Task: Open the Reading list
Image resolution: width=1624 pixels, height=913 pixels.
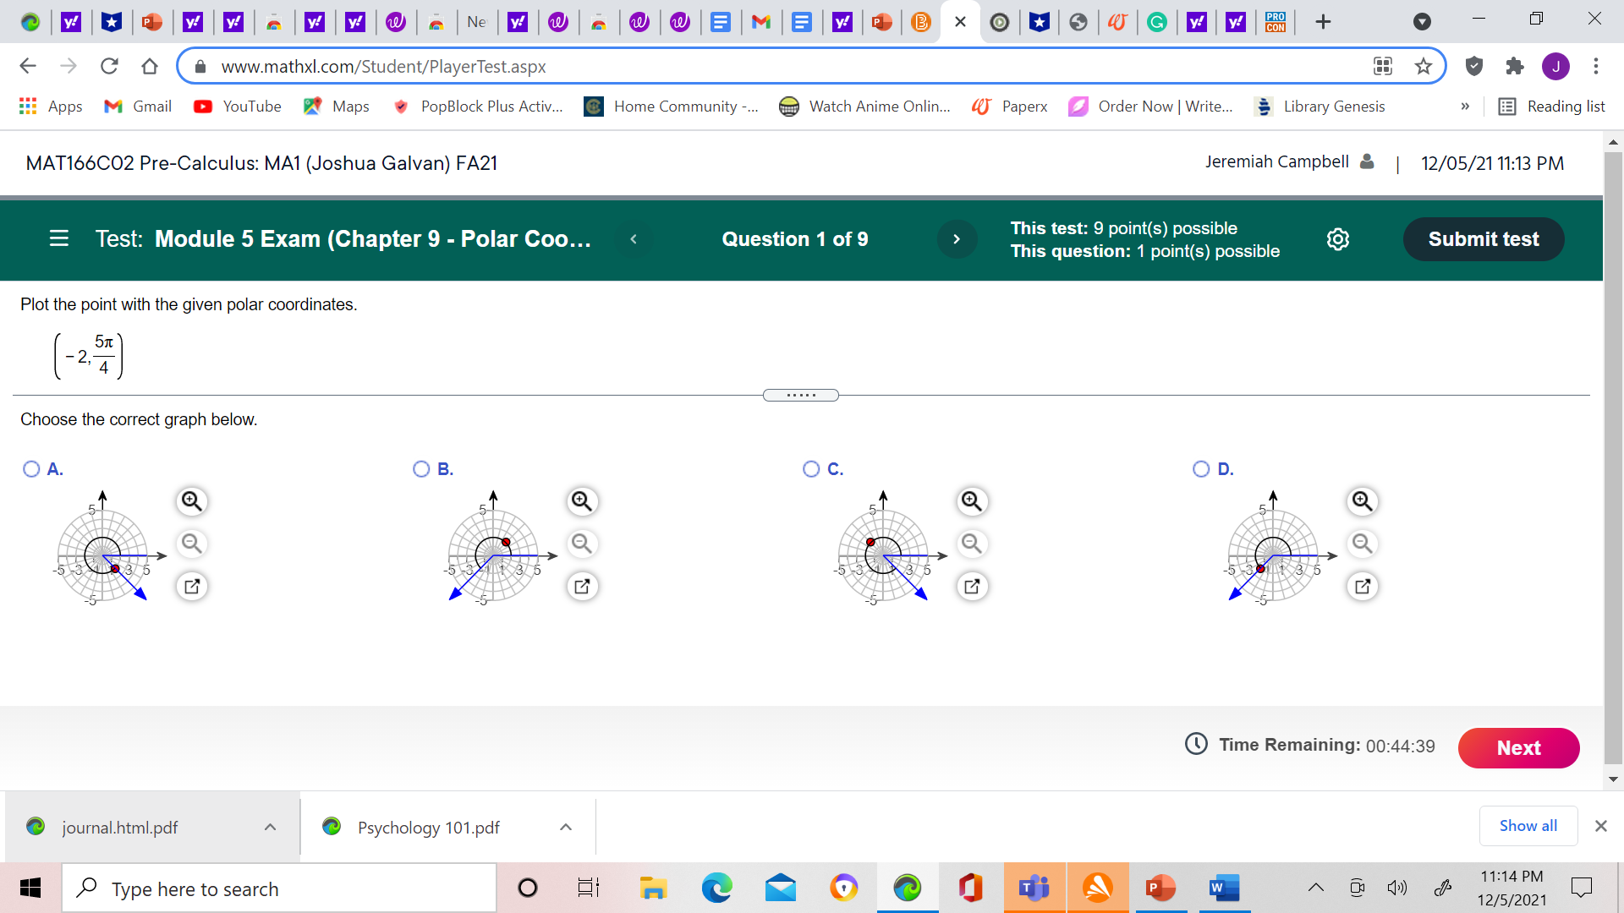Action: (1552, 107)
